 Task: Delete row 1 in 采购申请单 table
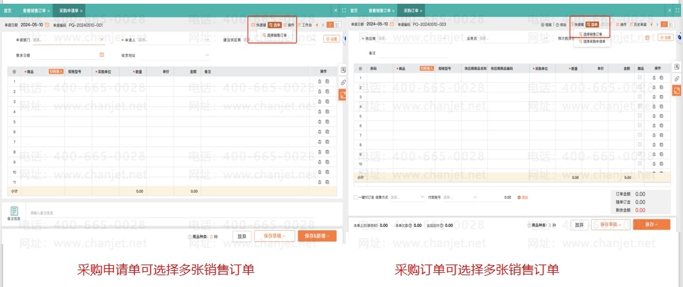[320, 82]
